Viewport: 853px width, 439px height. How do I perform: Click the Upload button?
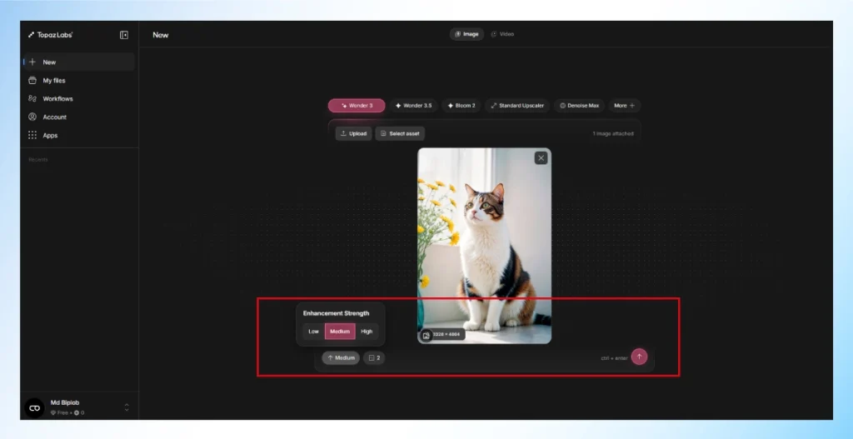point(353,133)
